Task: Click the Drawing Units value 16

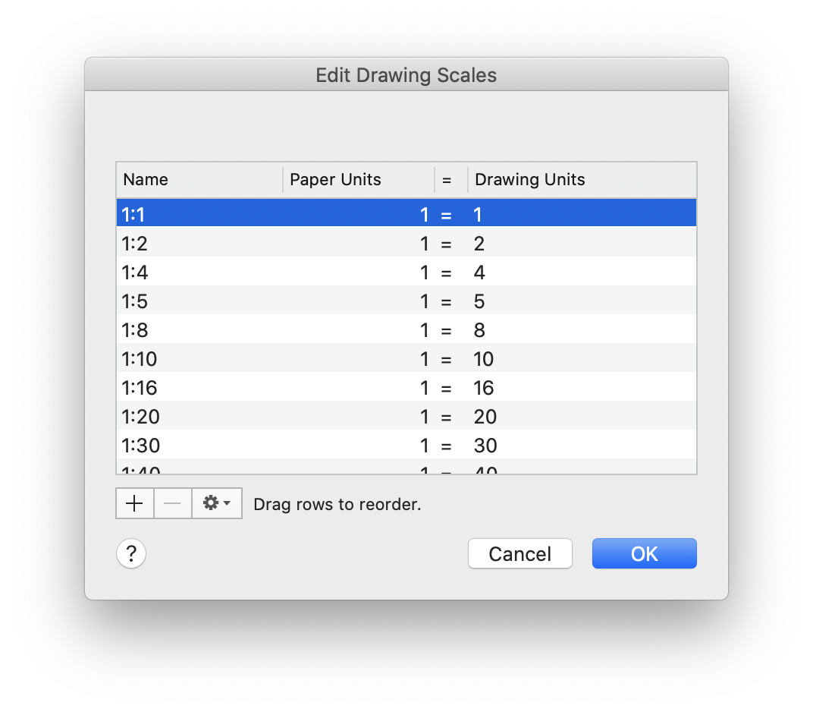Action: (x=483, y=388)
